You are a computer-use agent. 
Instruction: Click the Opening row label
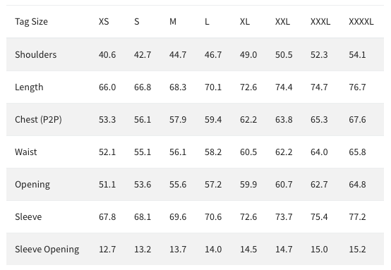point(32,185)
